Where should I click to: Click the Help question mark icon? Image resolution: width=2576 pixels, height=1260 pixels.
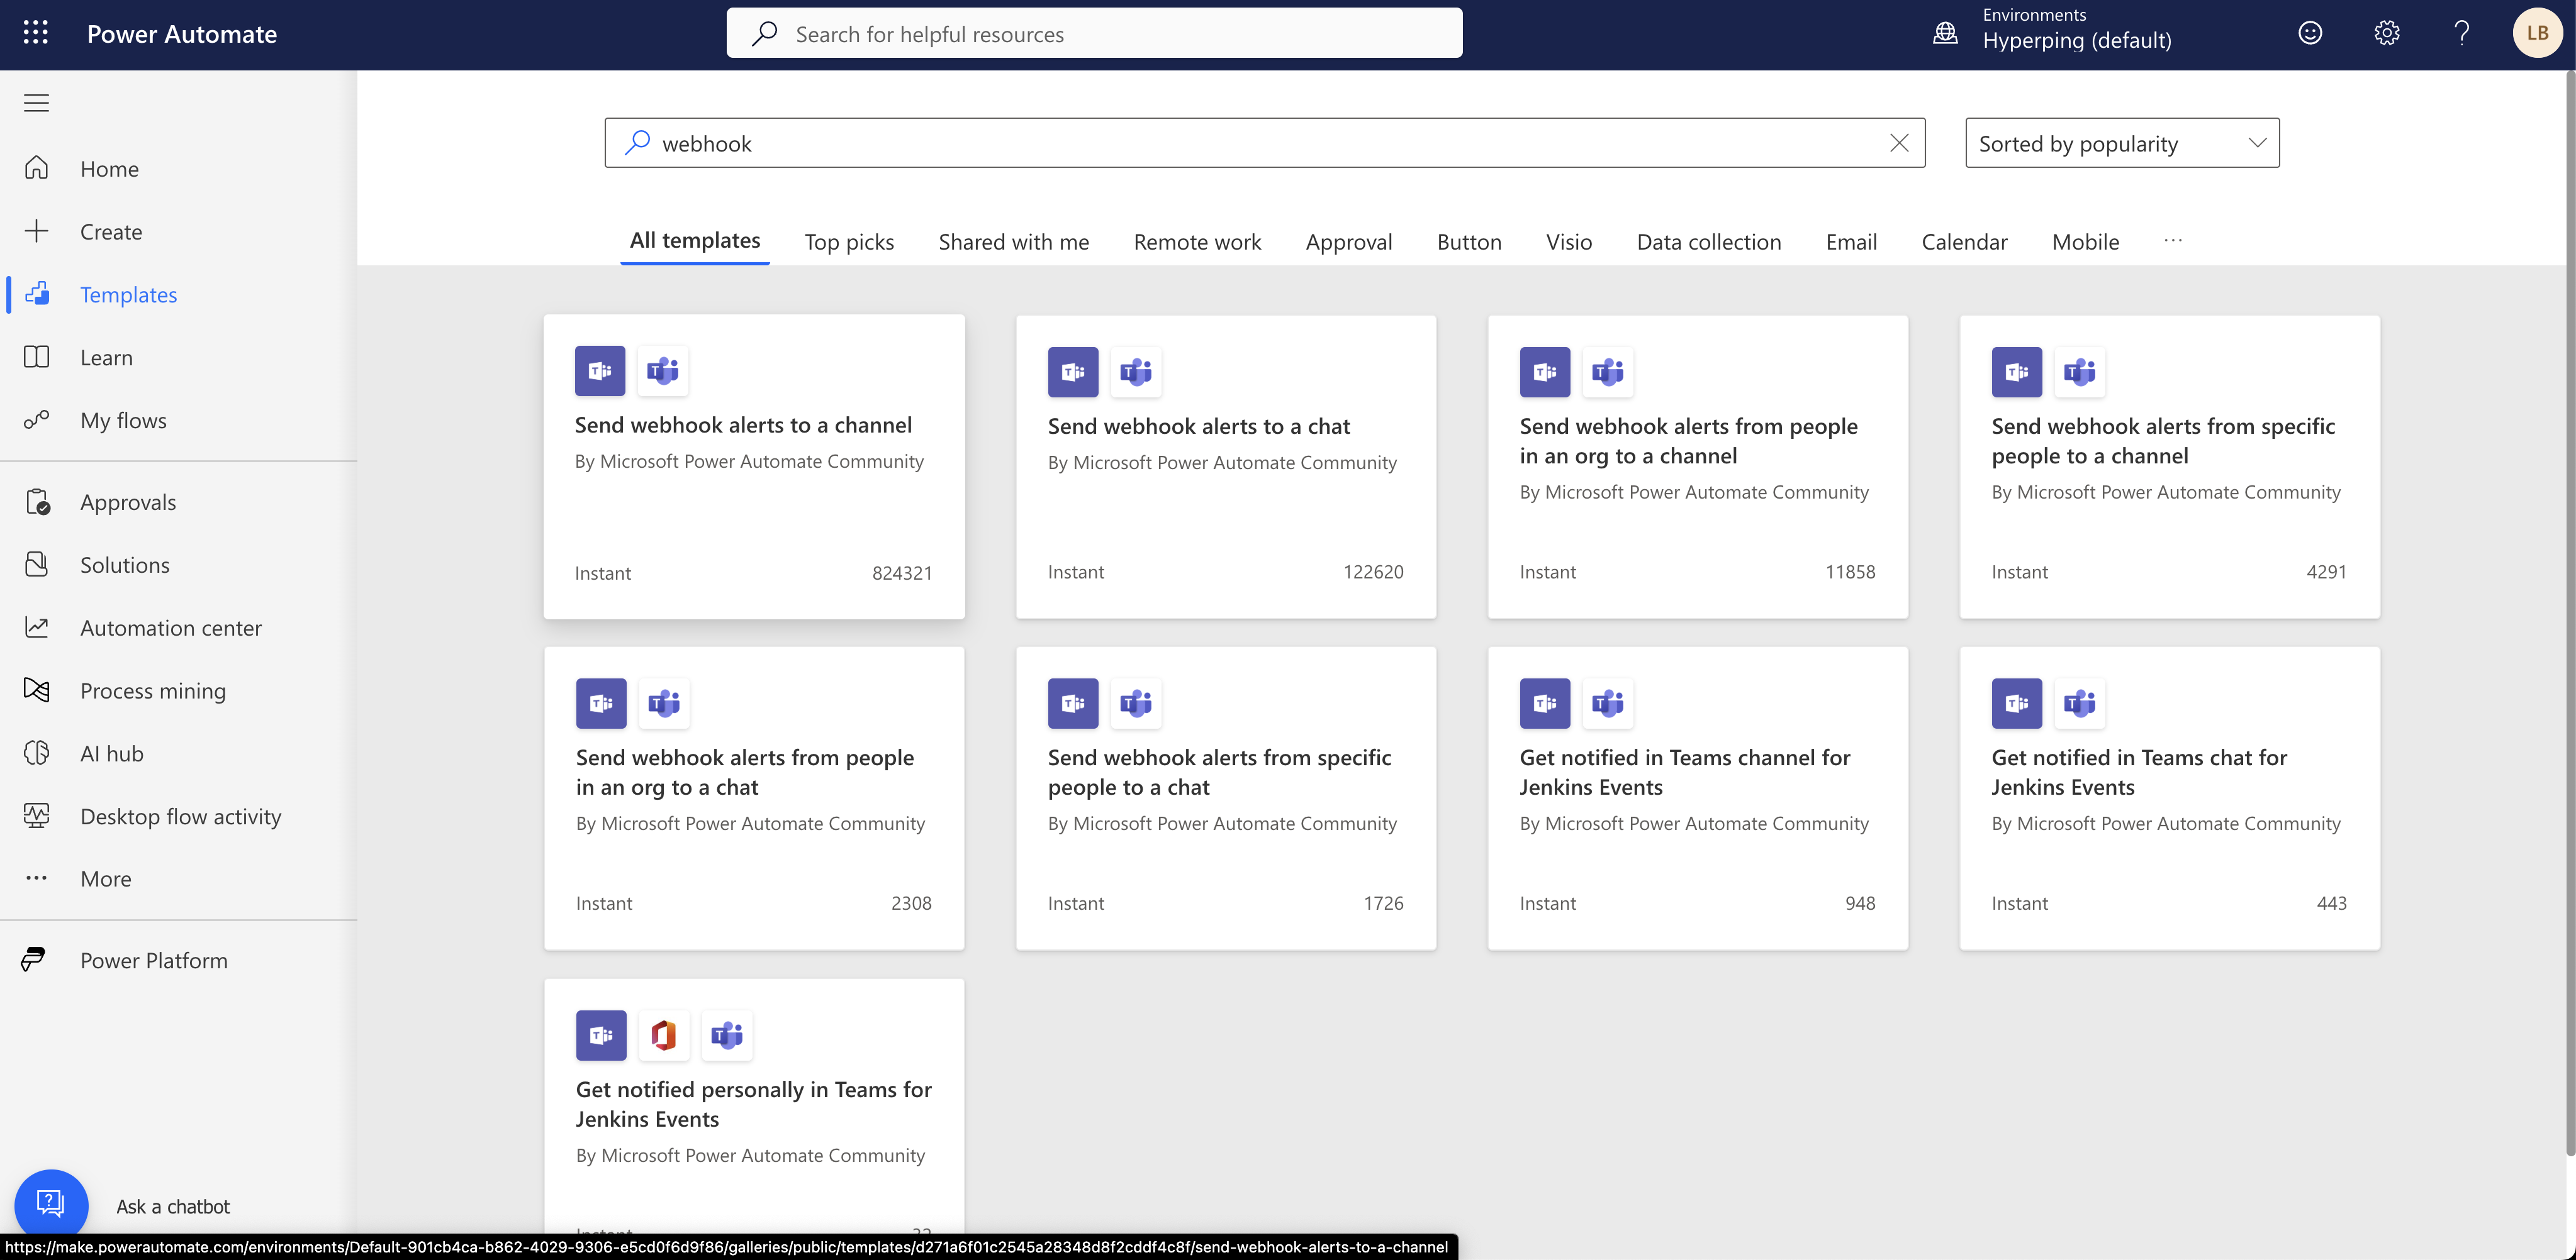[2462, 33]
